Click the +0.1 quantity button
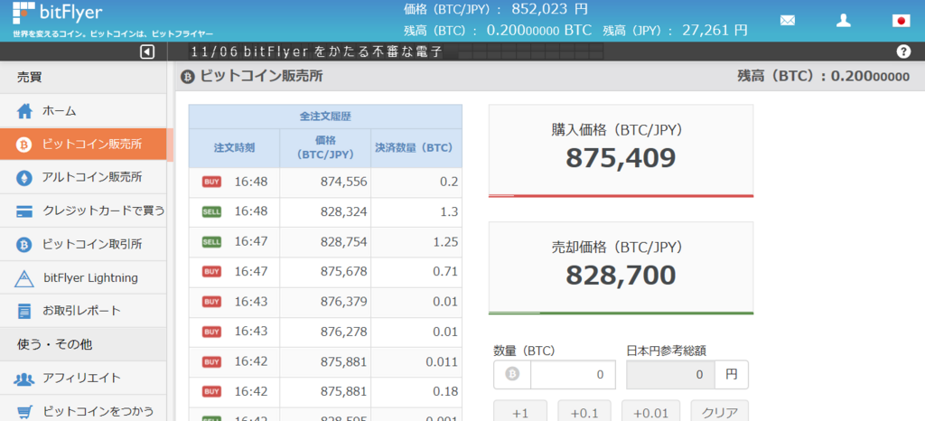 584,412
